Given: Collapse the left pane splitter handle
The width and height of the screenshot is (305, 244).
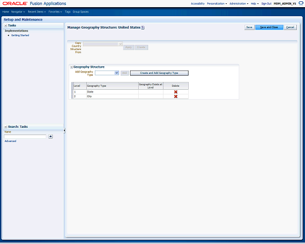Looking at the screenshot, I should (64, 131).
